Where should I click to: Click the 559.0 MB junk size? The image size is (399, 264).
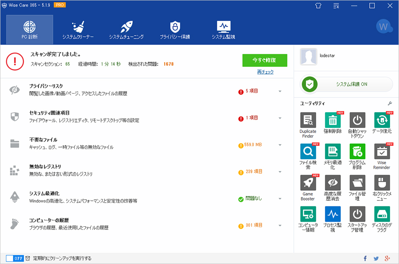click(253, 145)
